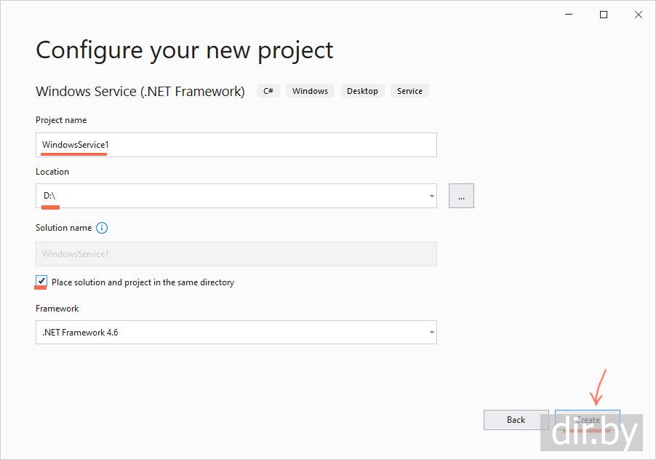Click the Windows platform tag
This screenshot has height=460, width=656.
coord(311,91)
